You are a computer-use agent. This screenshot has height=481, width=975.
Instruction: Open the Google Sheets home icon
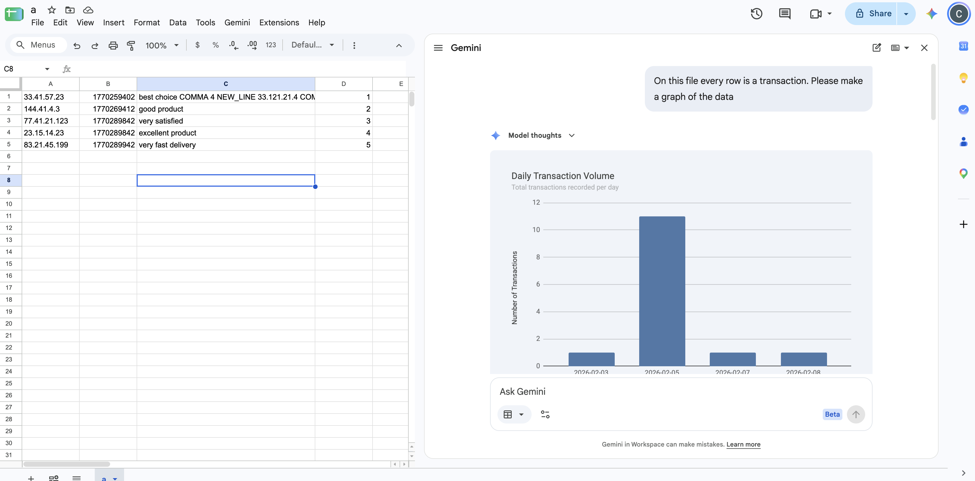pyautogui.click(x=14, y=15)
